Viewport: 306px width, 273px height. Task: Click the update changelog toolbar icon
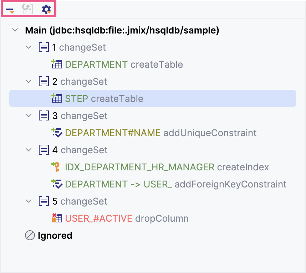click(27, 9)
